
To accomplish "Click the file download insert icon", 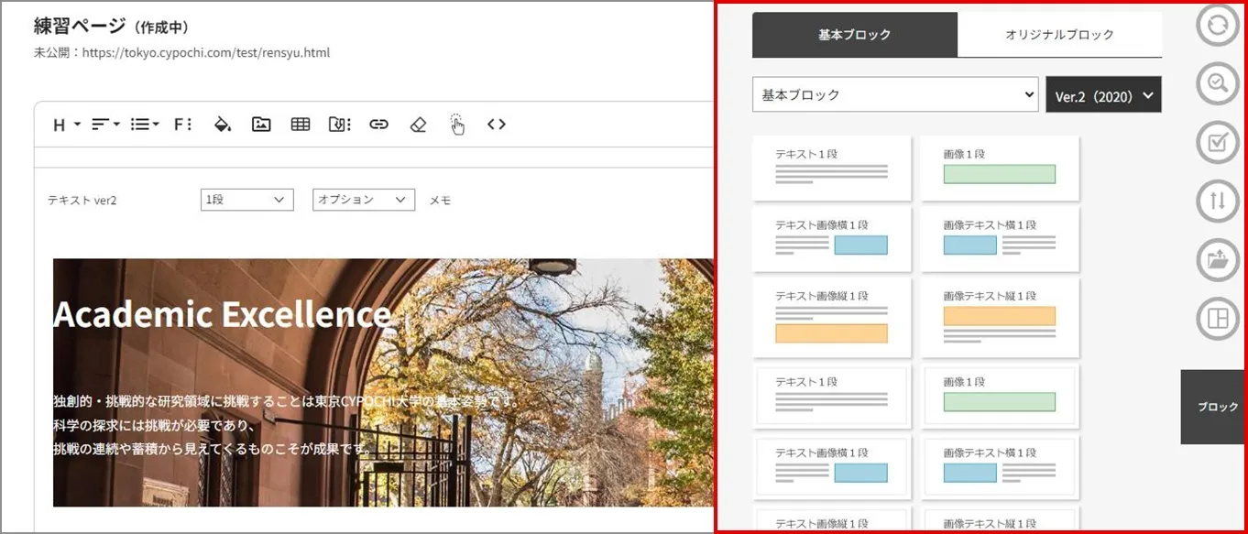I will pos(340,125).
